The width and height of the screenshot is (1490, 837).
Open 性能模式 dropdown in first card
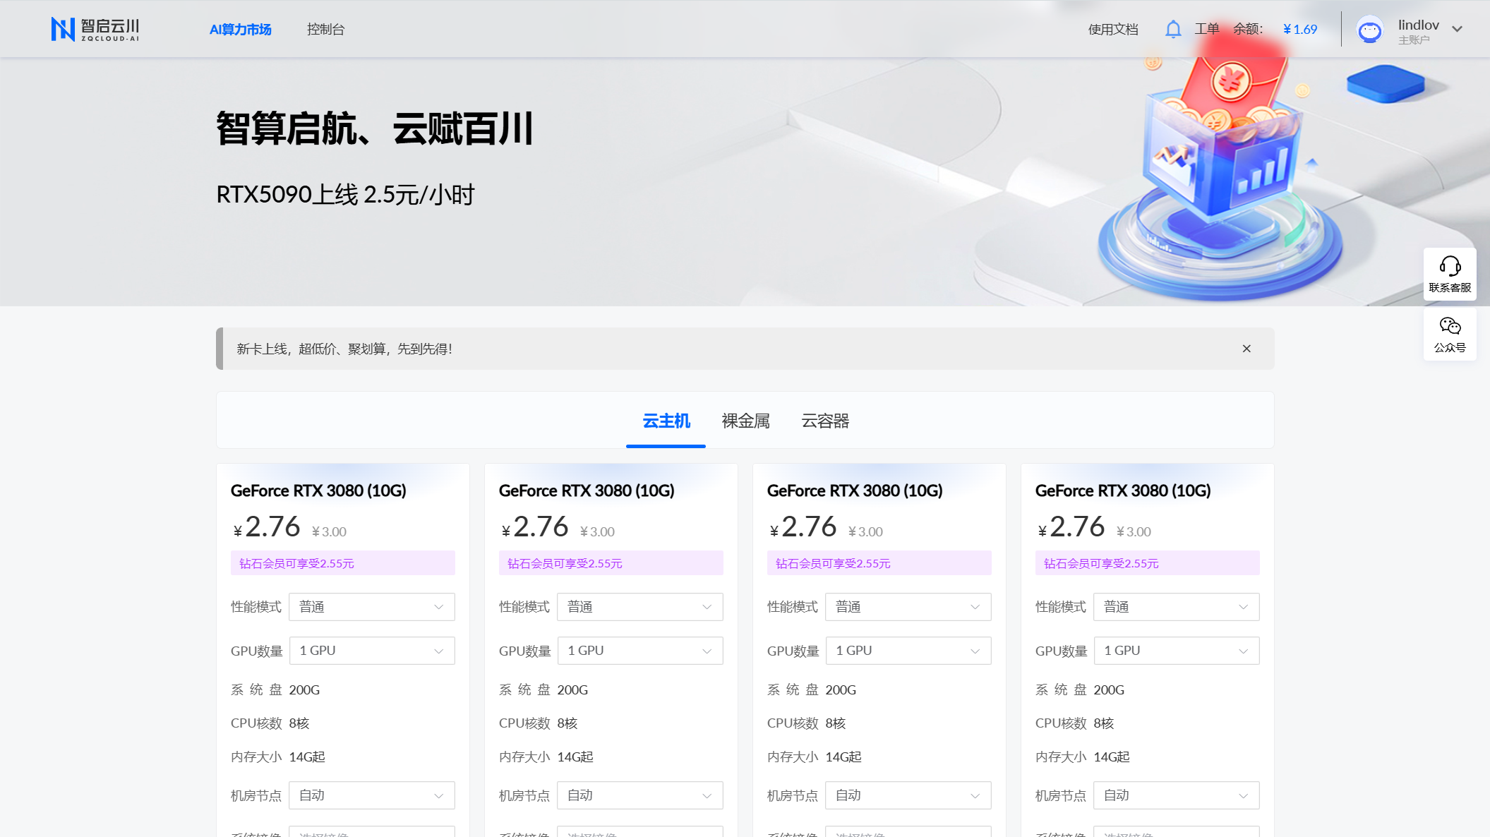(x=371, y=607)
